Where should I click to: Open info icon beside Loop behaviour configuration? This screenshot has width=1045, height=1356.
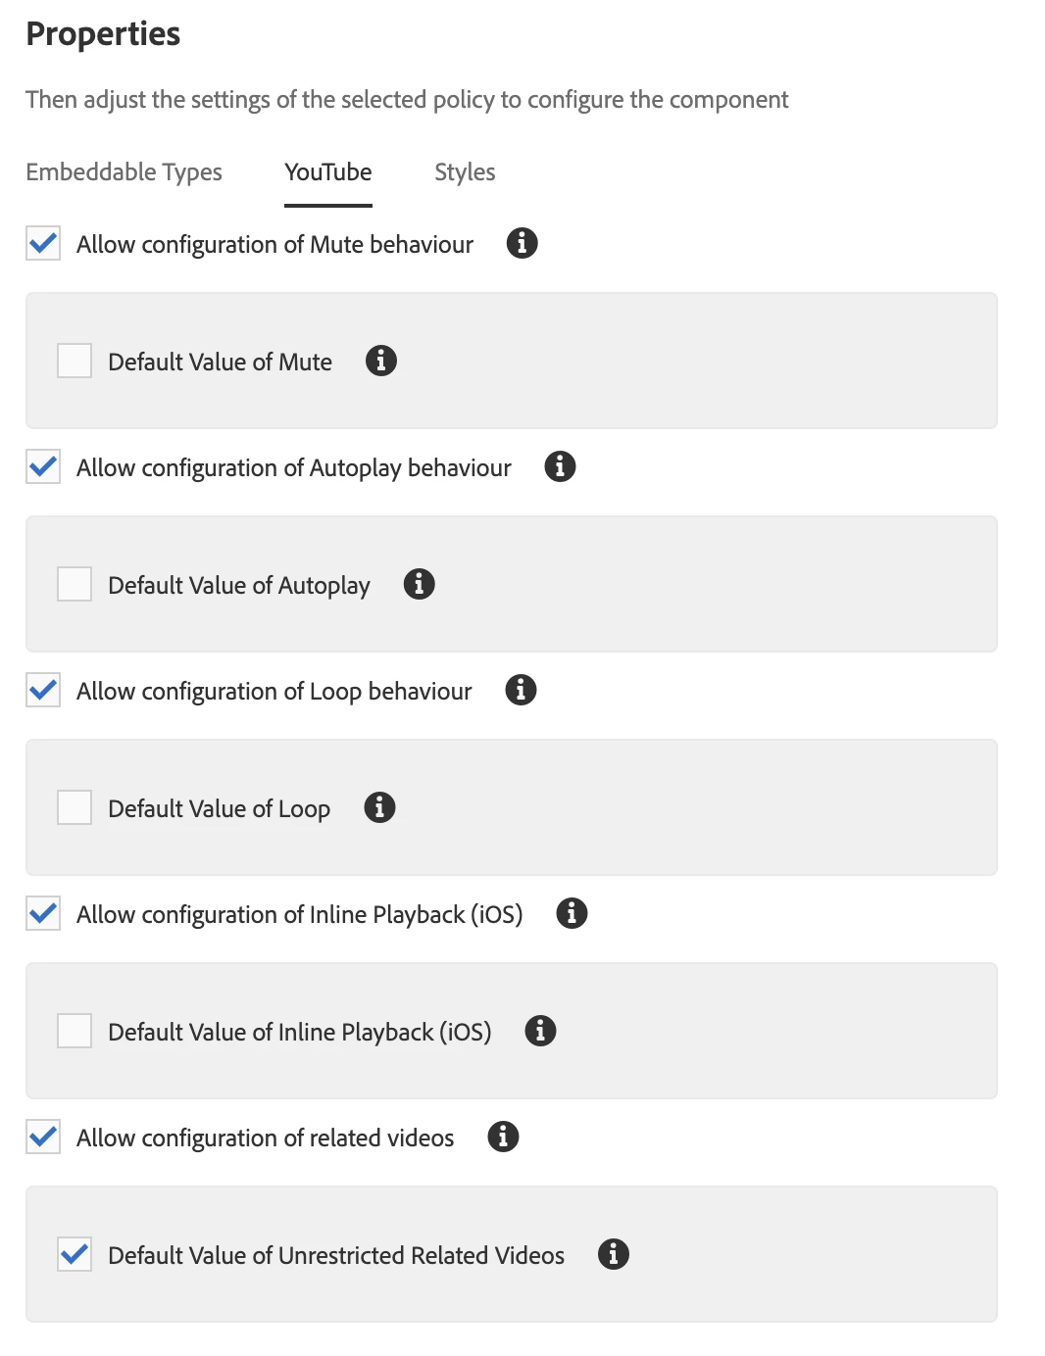pos(521,690)
